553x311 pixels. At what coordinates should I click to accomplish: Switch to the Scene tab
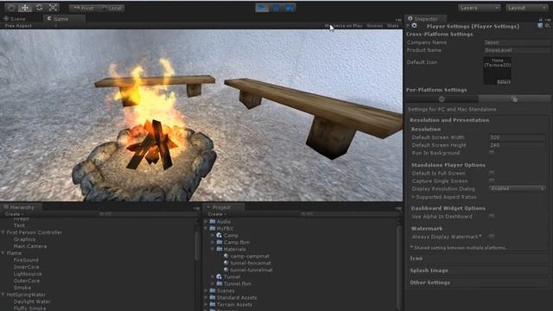coord(15,19)
